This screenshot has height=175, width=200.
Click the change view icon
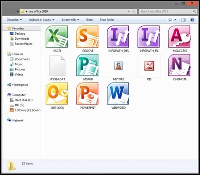[170, 20]
